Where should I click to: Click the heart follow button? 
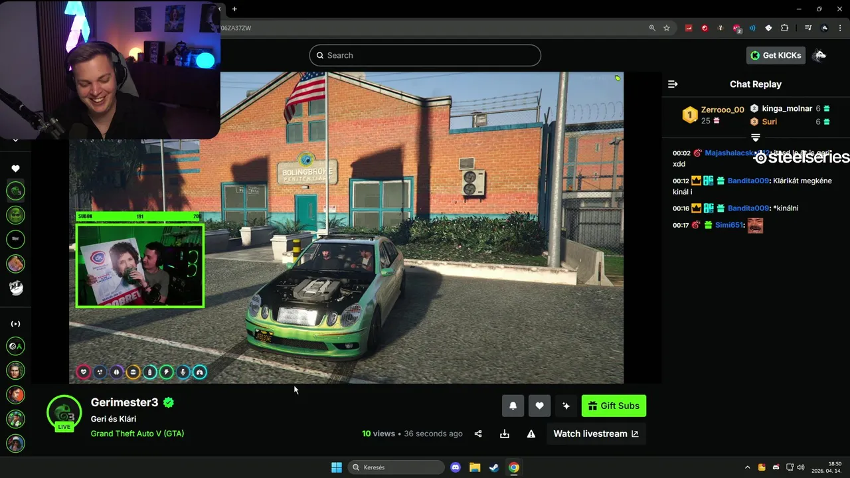pyautogui.click(x=539, y=406)
